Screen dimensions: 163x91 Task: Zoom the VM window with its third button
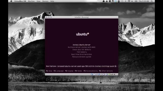point(51,17)
